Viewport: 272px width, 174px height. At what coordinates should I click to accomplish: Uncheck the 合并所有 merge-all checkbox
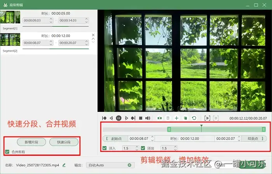click(7, 152)
